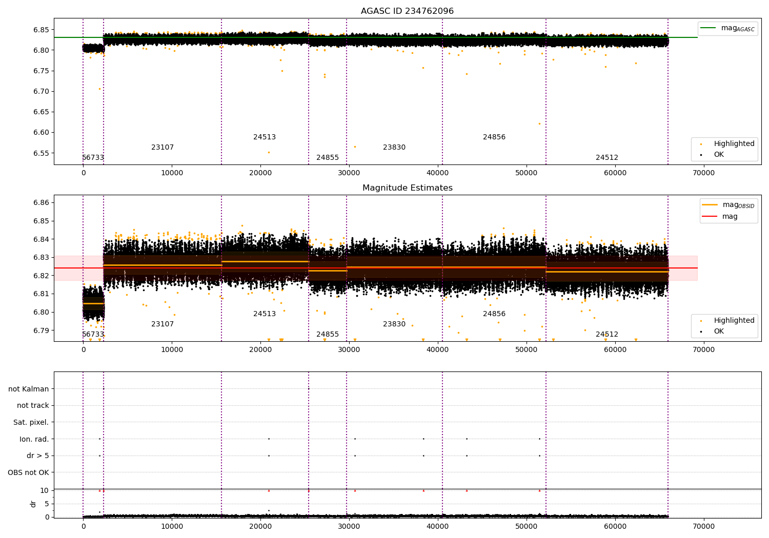Click the title 'AGASC ID 234762096'

point(407,11)
